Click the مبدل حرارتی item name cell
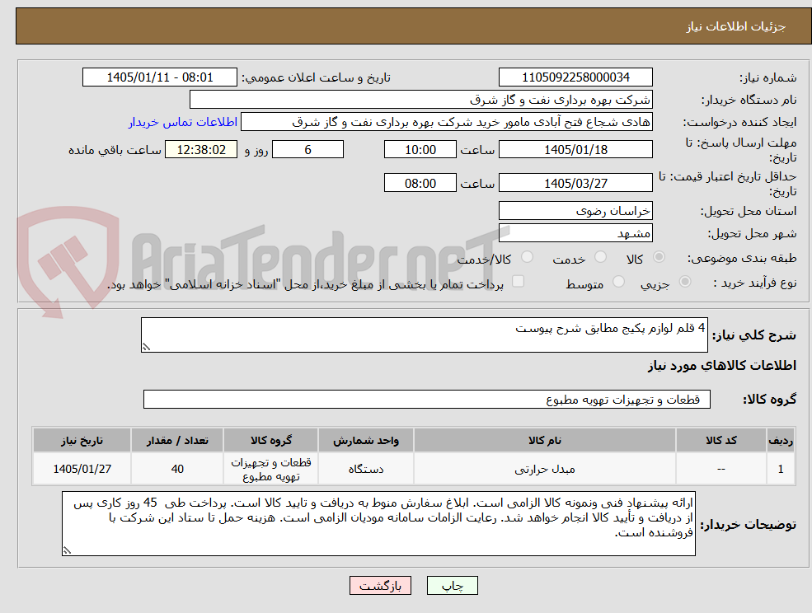This screenshot has width=812, height=613. click(x=545, y=469)
